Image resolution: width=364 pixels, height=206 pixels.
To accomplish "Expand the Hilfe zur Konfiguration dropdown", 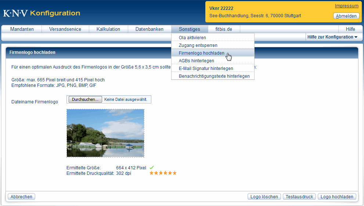I will click(332, 37).
